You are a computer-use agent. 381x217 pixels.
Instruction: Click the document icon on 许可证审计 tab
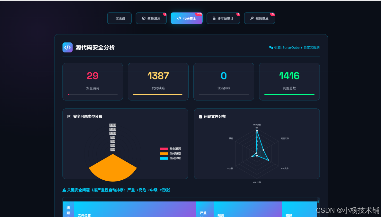214,18
